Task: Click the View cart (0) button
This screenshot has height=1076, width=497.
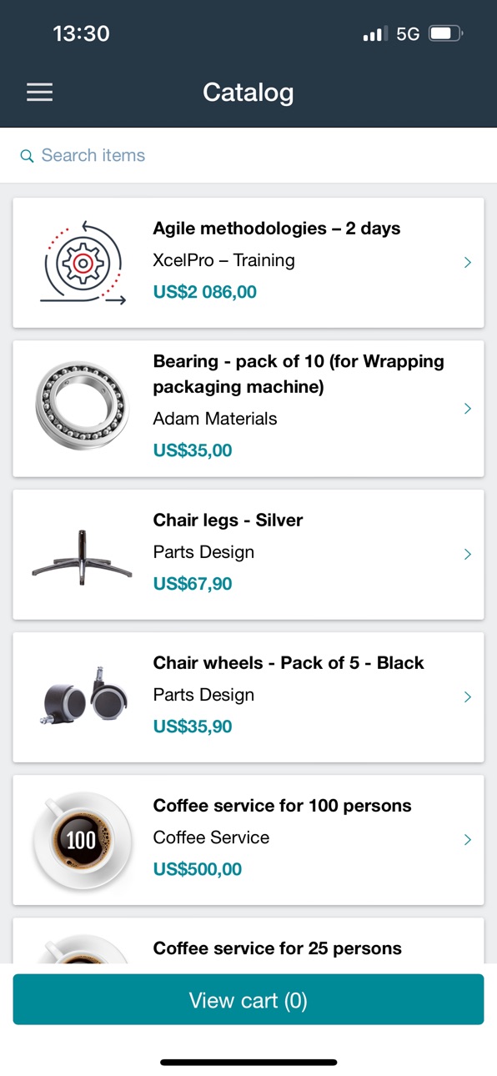Action: click(x=248, y=999)
